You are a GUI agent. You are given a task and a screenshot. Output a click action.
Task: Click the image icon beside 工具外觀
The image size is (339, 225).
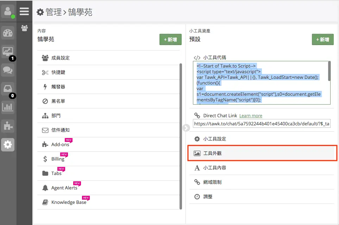[x=197, y=154]
